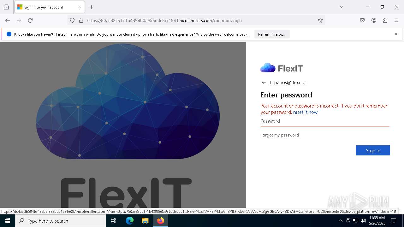Dismiss the Firefox refresh notification bar
Screen dimensions: 404x227
pos(396,34)
